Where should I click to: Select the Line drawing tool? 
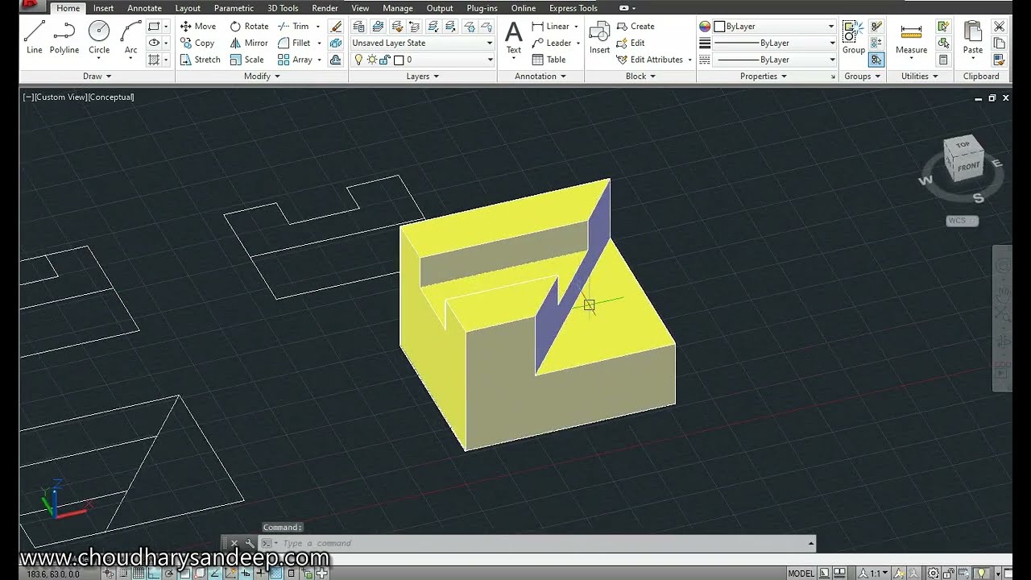tap(34, 38)
